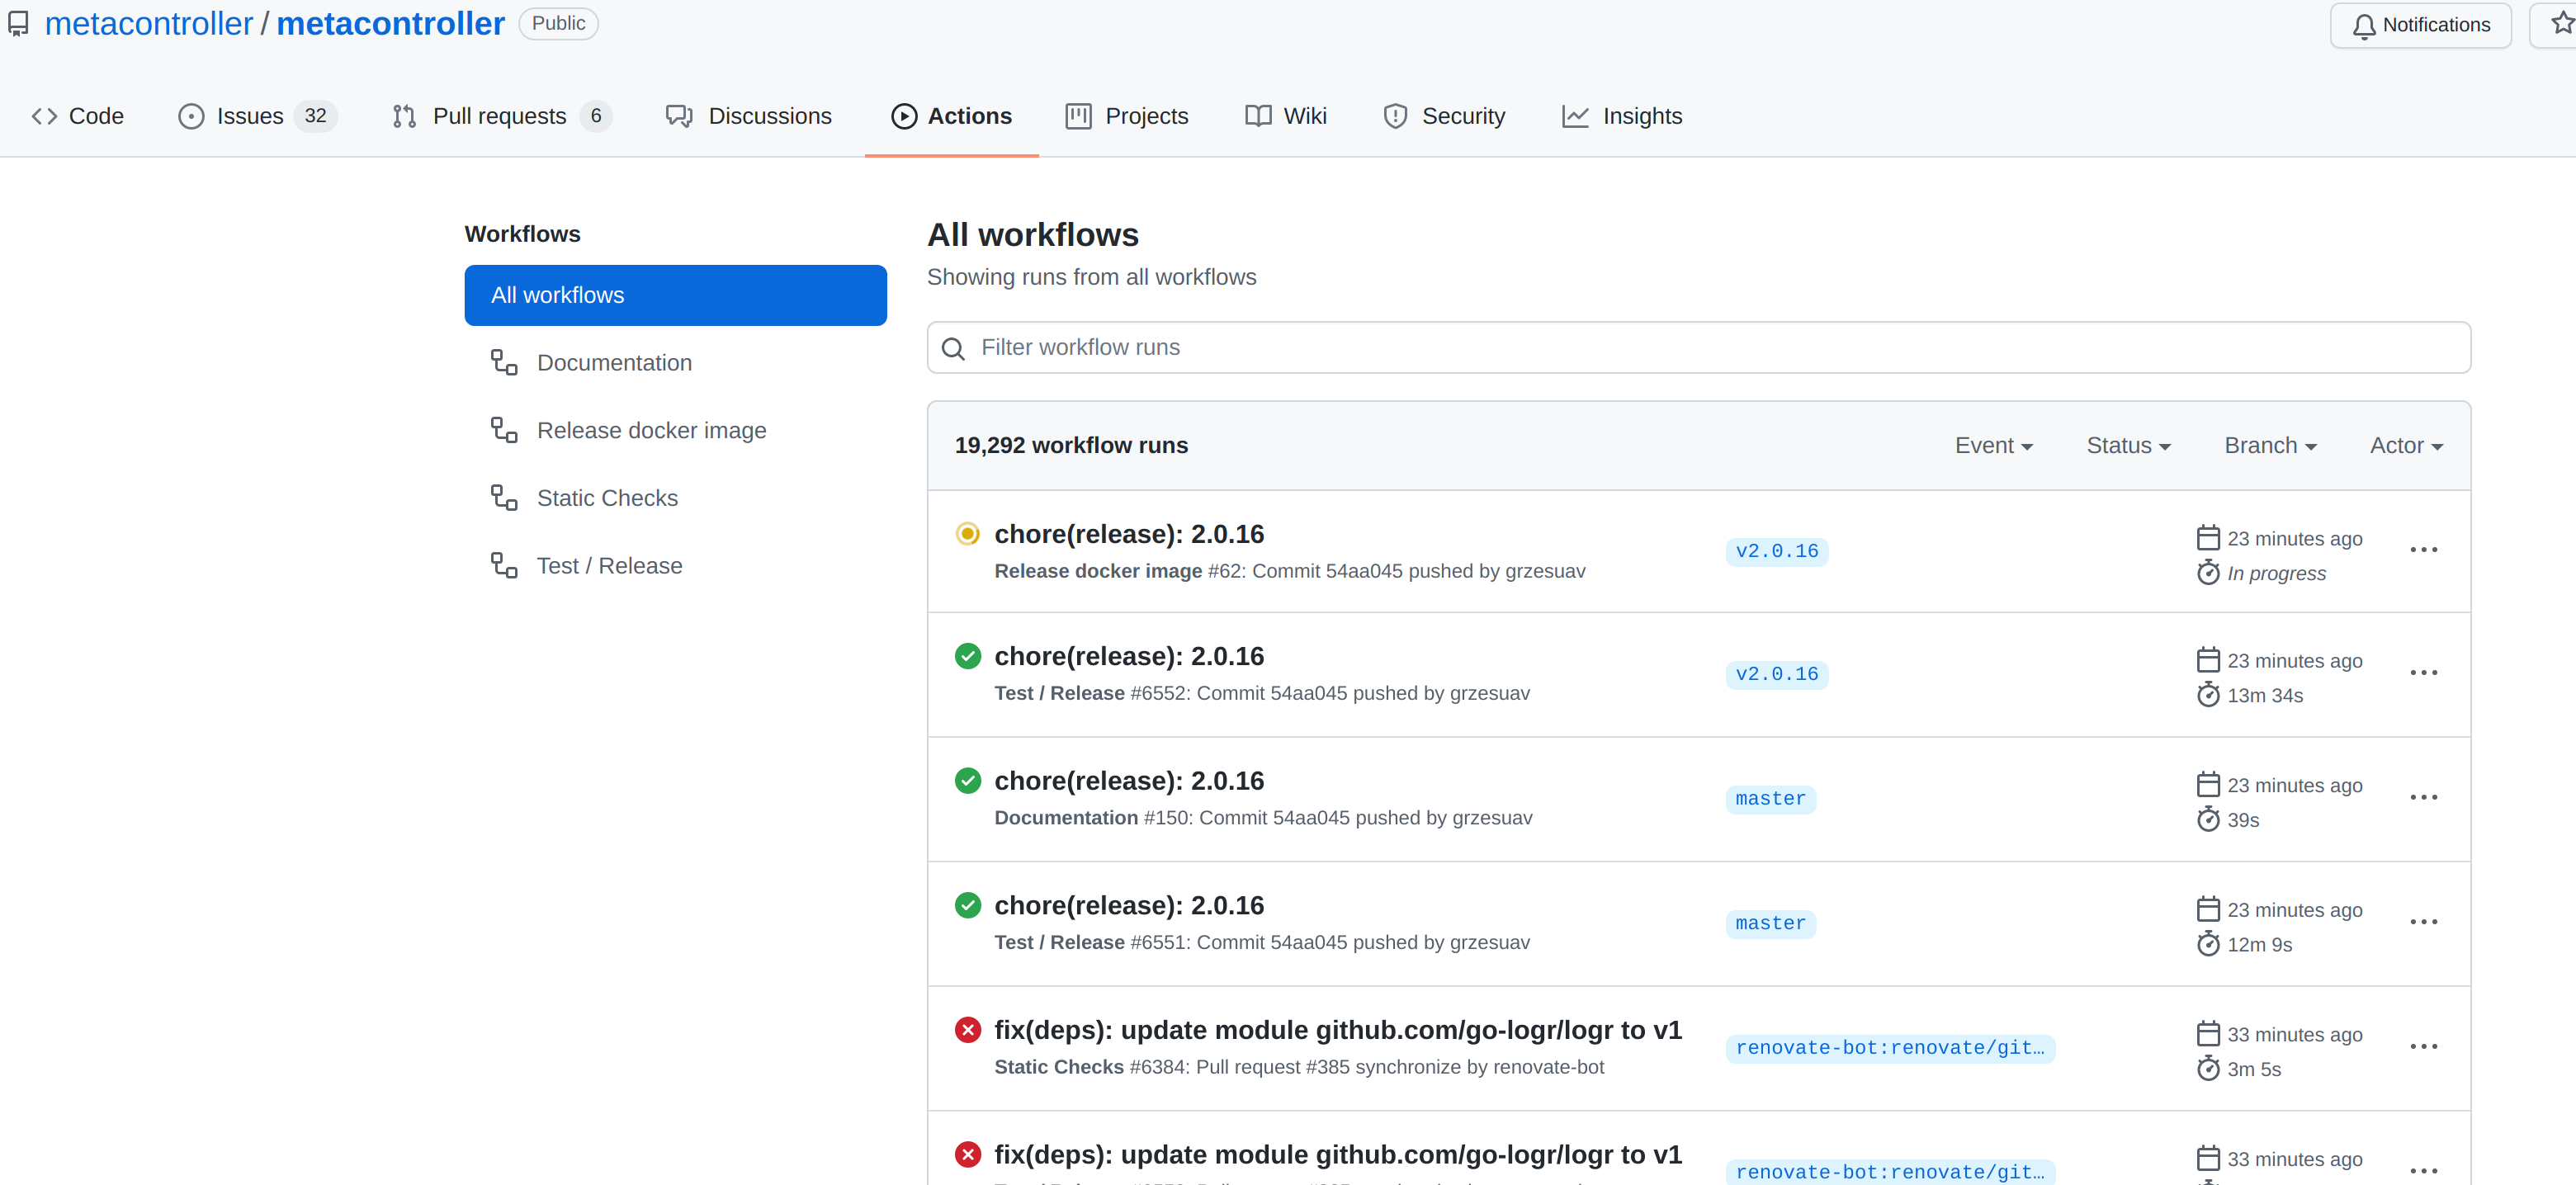Click the repository book icon beside metacontroller
2576x1185 pixels.
point(18,23)
